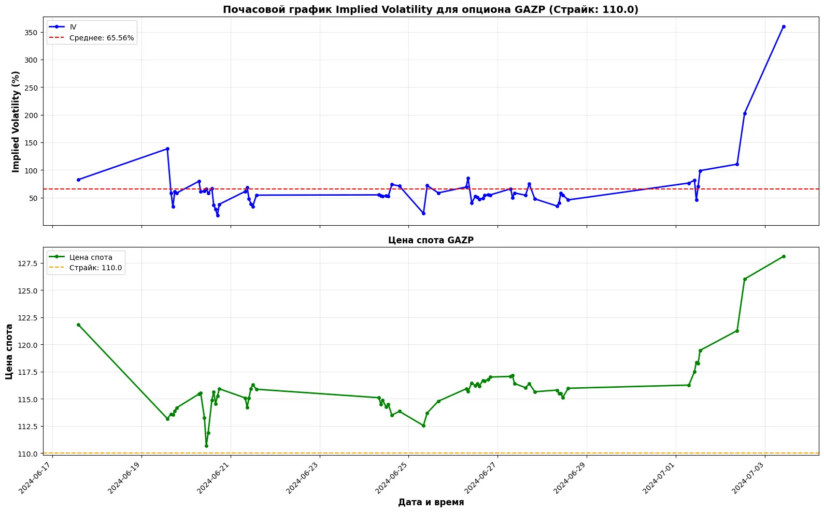Click the subplot title "Цена спота GAZP"
The image size is (824, 512).
[431, 240]
